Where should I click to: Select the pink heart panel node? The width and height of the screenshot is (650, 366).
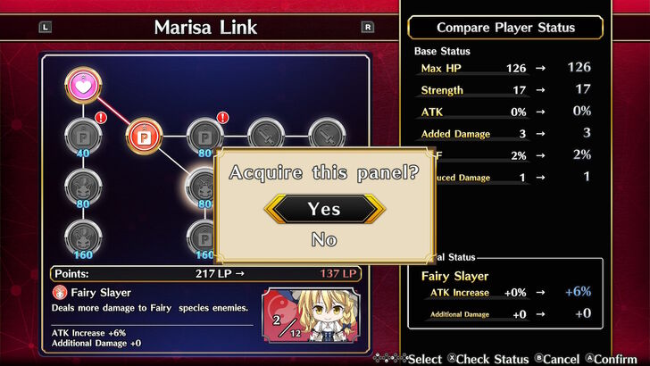[x=83, y=86]
